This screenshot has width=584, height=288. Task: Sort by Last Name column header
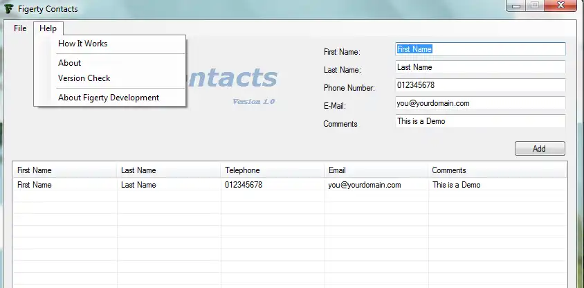[x=168, y=170]
